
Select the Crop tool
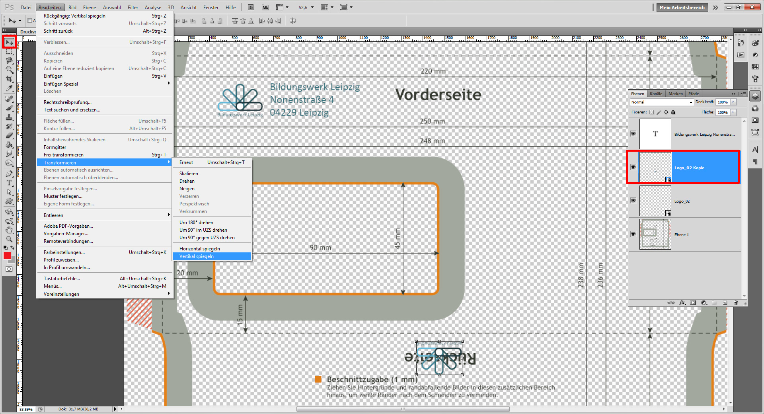9,79
